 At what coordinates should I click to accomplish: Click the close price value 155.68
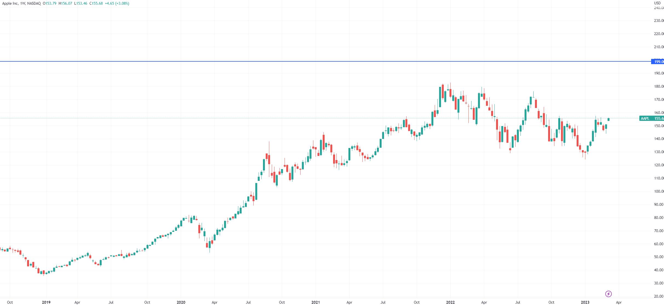coord(97,4)
